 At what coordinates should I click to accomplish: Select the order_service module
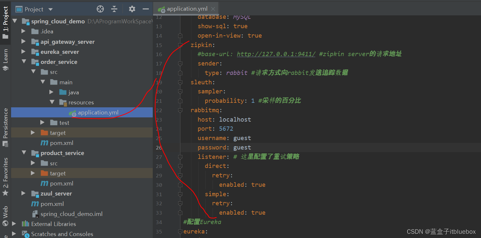click(x=59, y=62)
